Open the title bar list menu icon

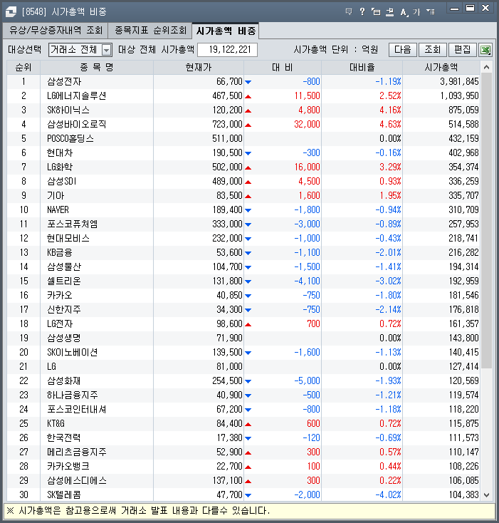tap(431, 12)
